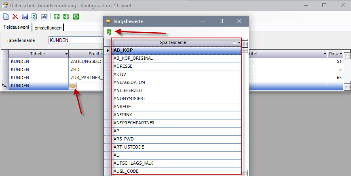Screen dimensions: 351x176
Task: Click the orange arrow button in Spalte cell
Action: pyautogui.click(x=72, y=86)
